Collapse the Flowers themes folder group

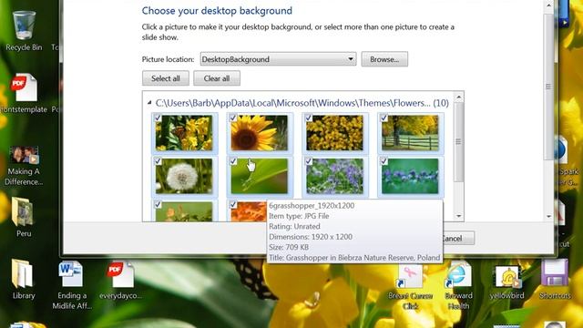pyautogui.click(x=149, y=103)
